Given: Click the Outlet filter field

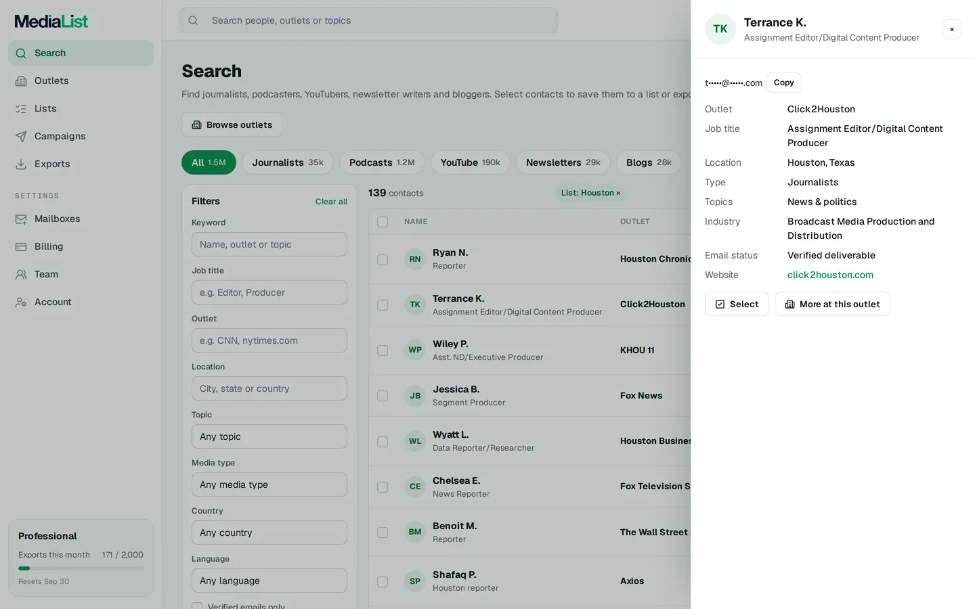Looking at the screenshot, I should 269,340.
